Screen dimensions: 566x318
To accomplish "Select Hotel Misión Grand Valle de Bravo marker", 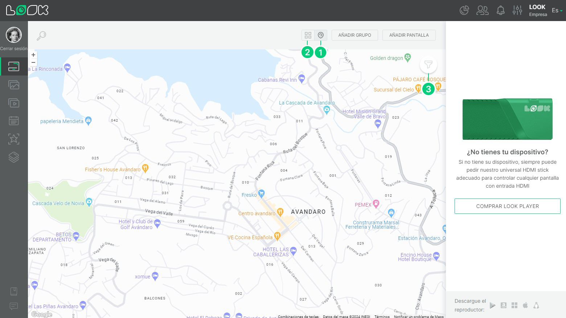I will [x=378, y=124].
